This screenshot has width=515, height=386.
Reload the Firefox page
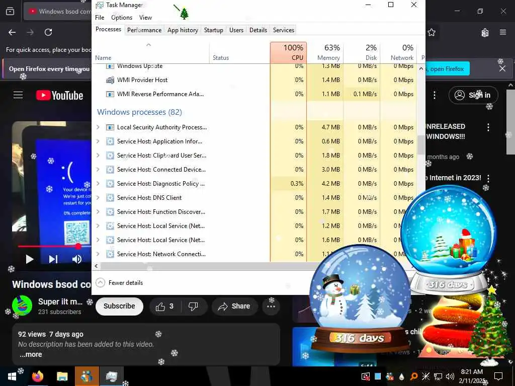[48, 32]
